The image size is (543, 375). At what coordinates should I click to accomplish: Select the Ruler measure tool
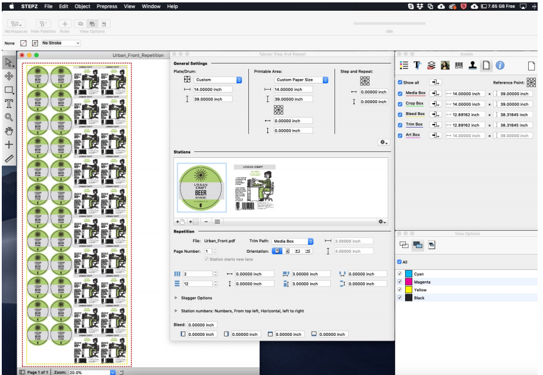tap(9, 158)
